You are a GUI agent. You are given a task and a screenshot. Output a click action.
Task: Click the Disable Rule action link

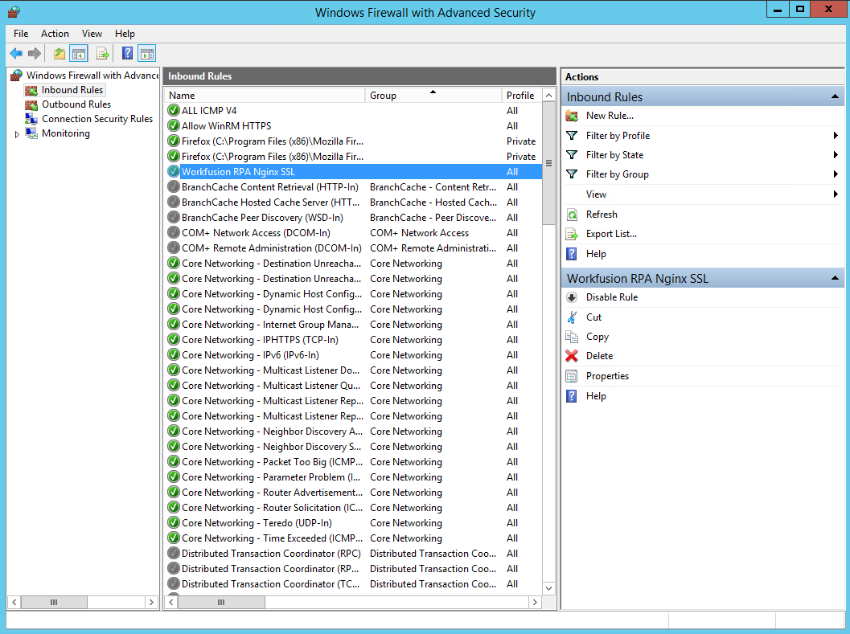[x=611, y=297]
